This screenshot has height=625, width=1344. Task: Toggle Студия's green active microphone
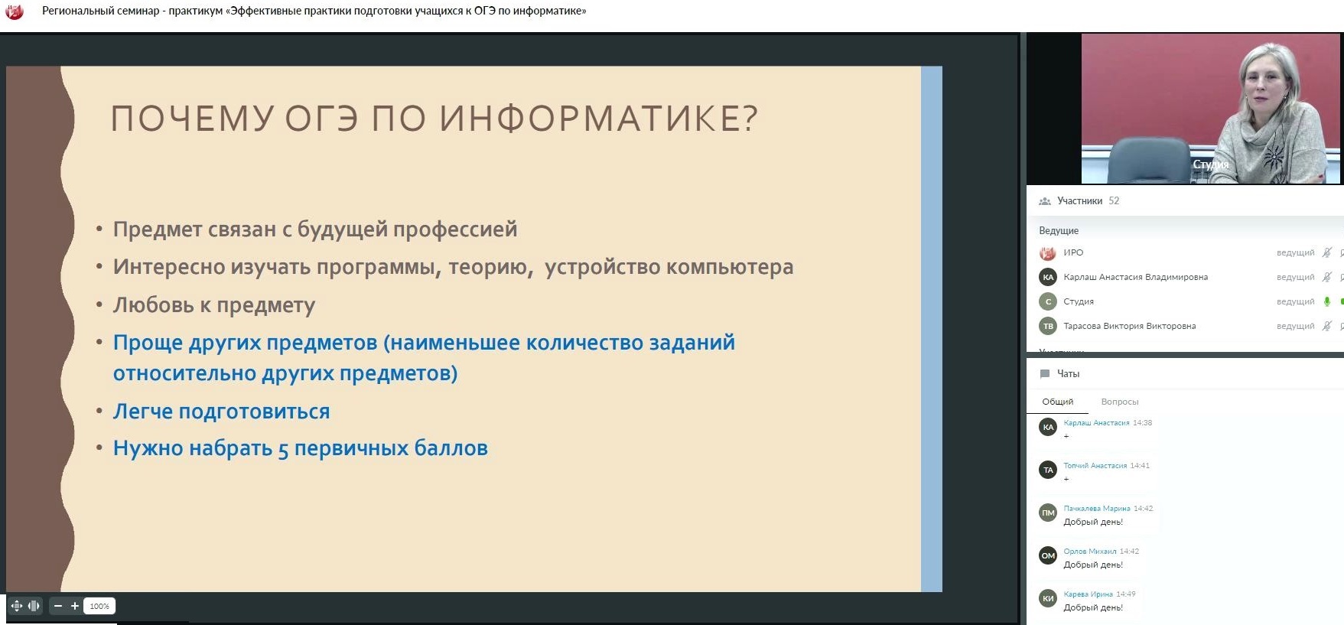click(1327, 301)
